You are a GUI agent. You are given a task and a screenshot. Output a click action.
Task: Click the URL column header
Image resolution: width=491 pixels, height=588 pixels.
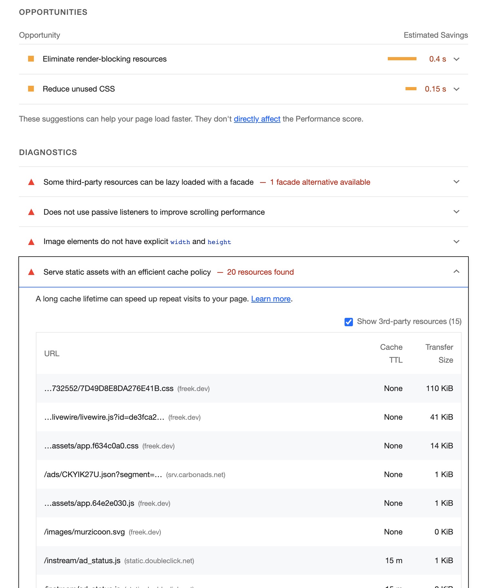52,354
